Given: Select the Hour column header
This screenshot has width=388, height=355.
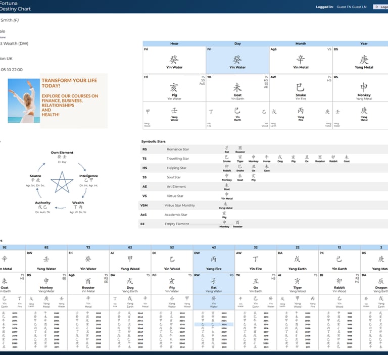Looking at the screenshot, I should point(174,43).
